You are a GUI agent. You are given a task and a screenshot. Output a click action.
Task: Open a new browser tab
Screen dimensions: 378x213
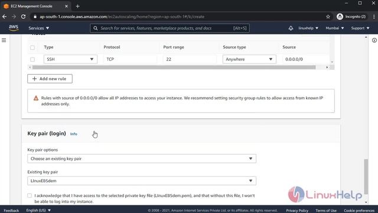click(77, 7)
